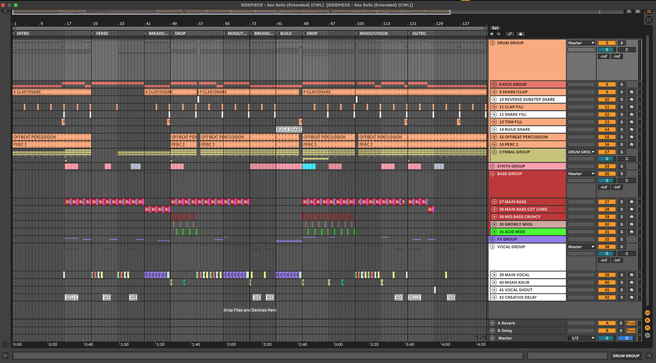The height and width of the screenshot is (363, 656).
Task: Arm the 27 MAIN BASS track
Action: (x=631, y=202)
